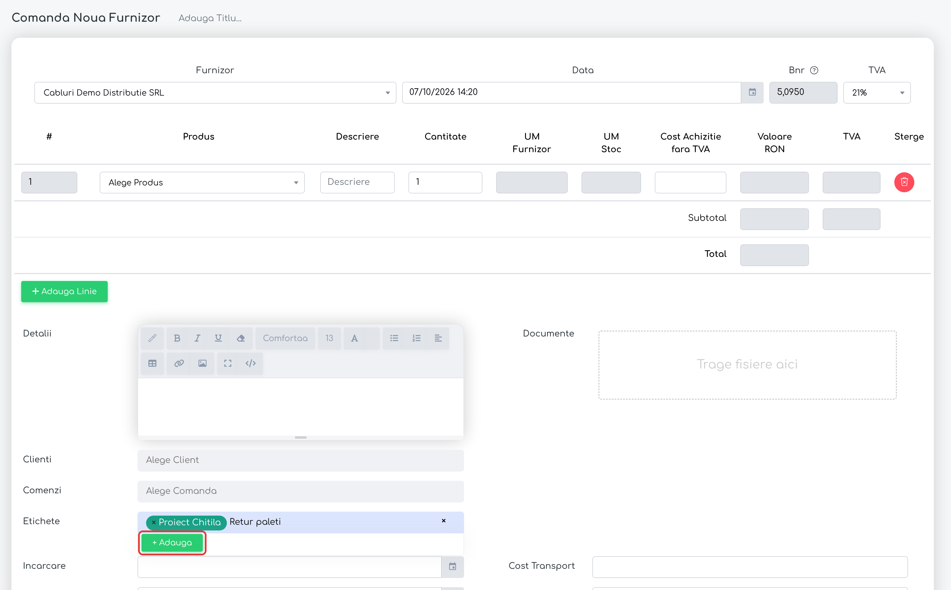
Task: Click the editor resize handle bar
Action: [x=301, y=437]
